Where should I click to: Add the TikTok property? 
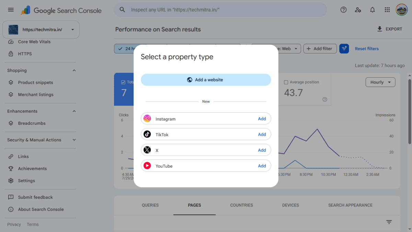[x=262, y=134]
